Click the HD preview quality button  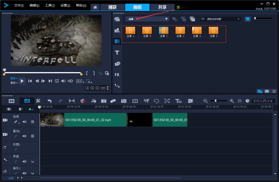[70, 81]
